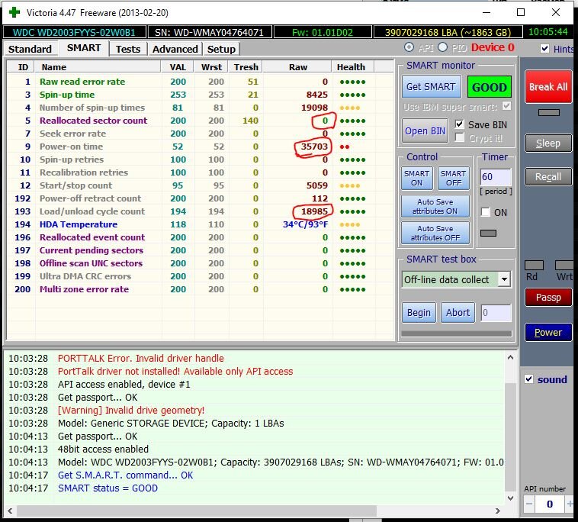The width and height of the screenshot is (578, 522).
Task: Click Begin in SMART test box
Action: click(419, 313)
